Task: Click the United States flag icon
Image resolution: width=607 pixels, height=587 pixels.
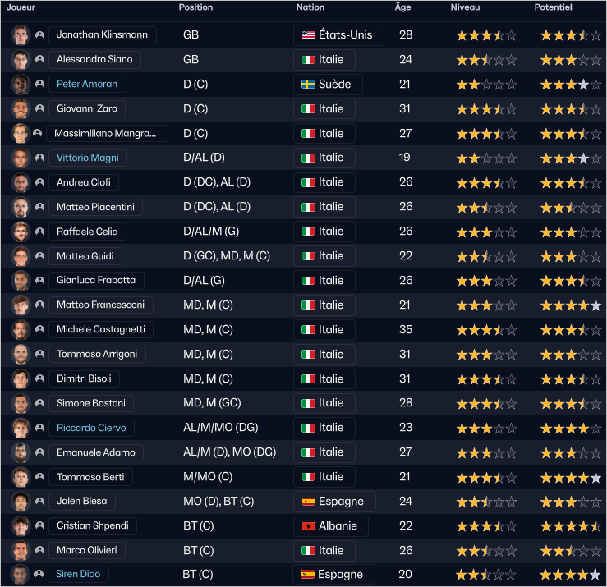Action: click(x=308, y=35)
